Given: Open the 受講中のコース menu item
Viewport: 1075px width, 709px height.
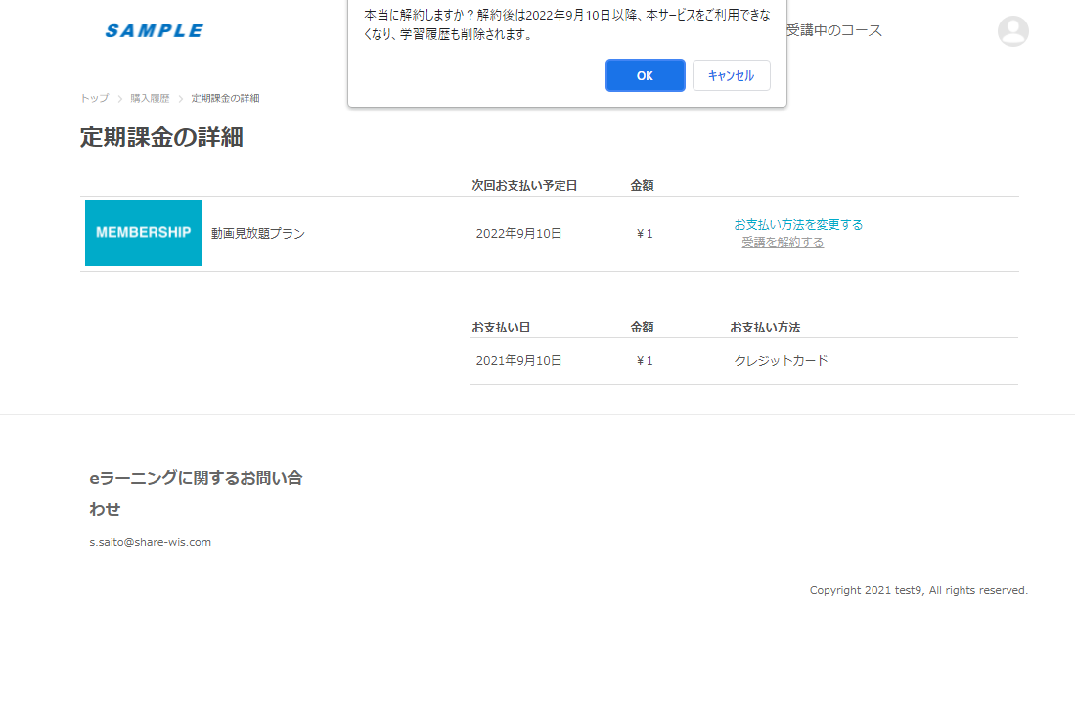Looking at the screenshot, I should click(833, 30).
